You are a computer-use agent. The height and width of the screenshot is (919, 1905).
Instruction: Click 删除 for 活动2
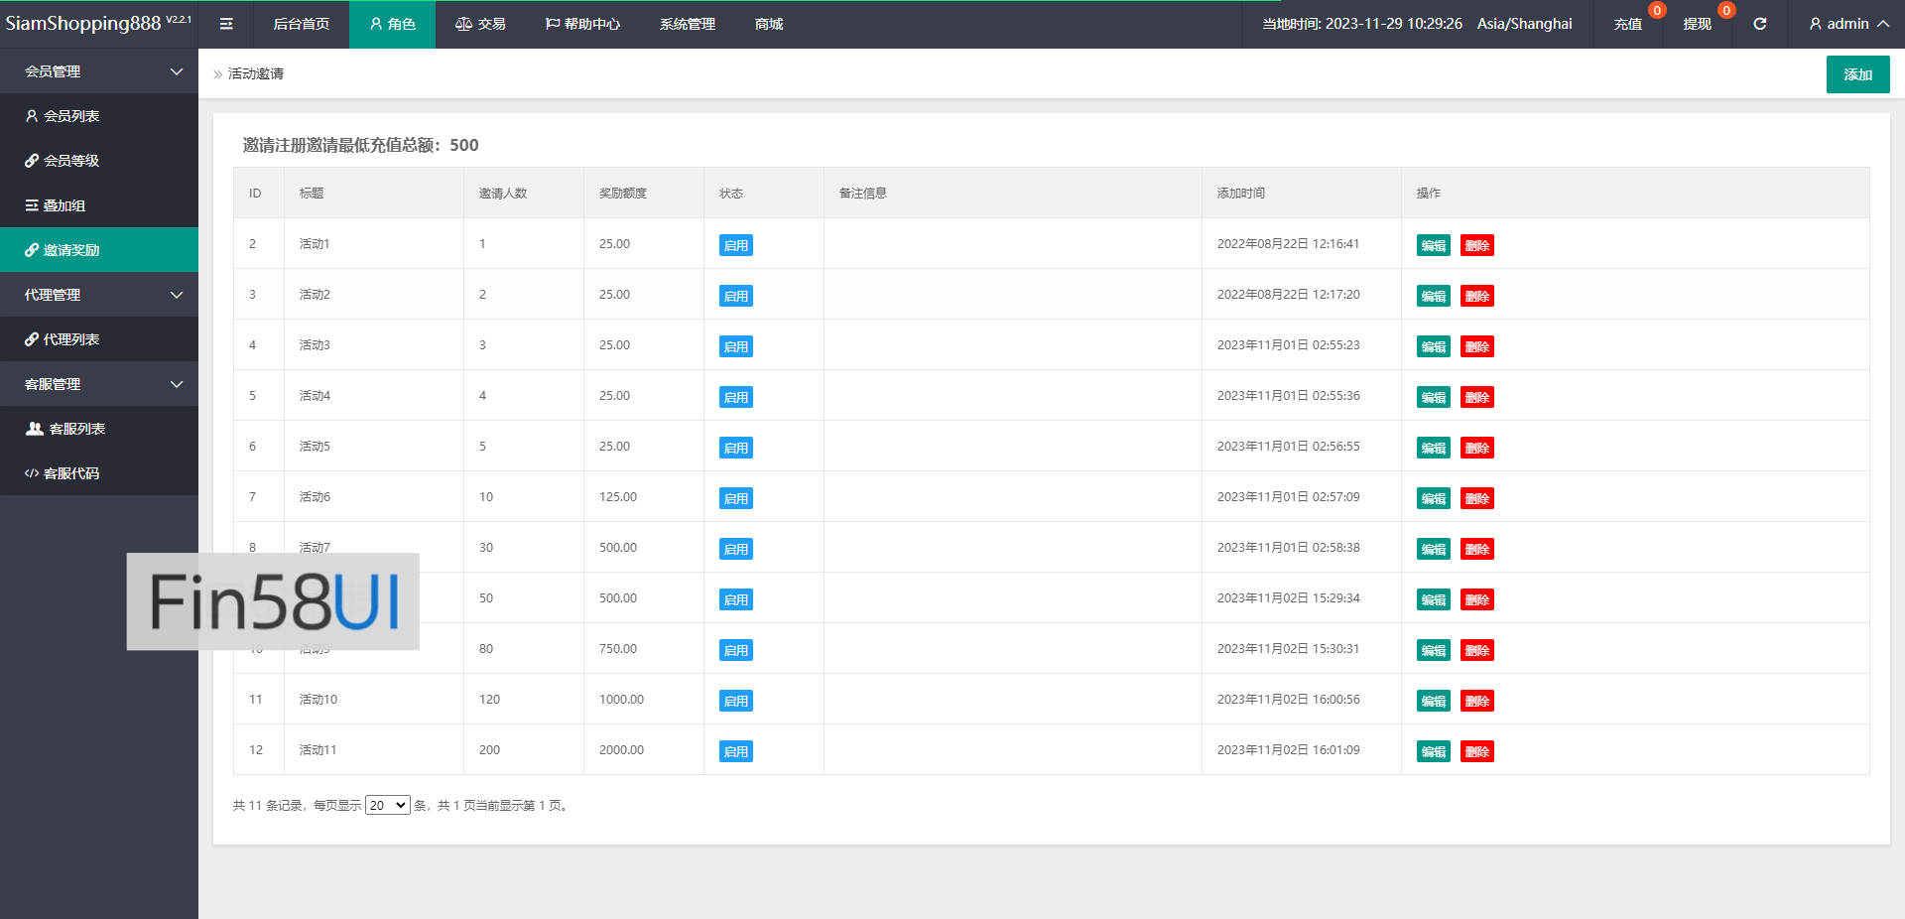[1477, 296]
